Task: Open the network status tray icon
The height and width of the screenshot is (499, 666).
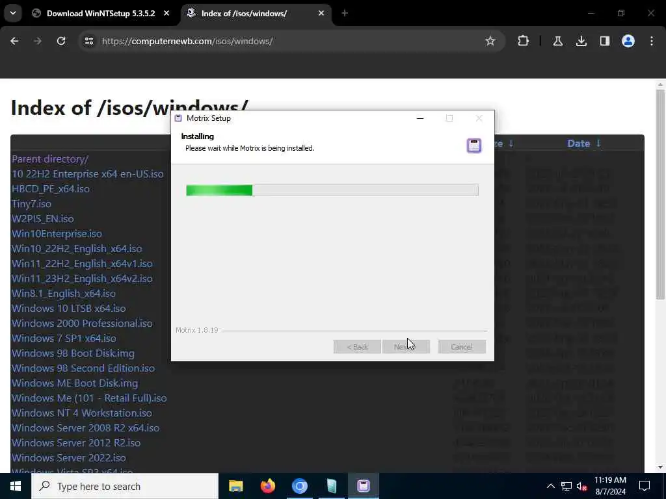Action: [566, 486]
